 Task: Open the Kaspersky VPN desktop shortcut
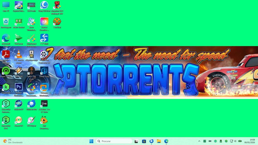click(x=6, y=123)
